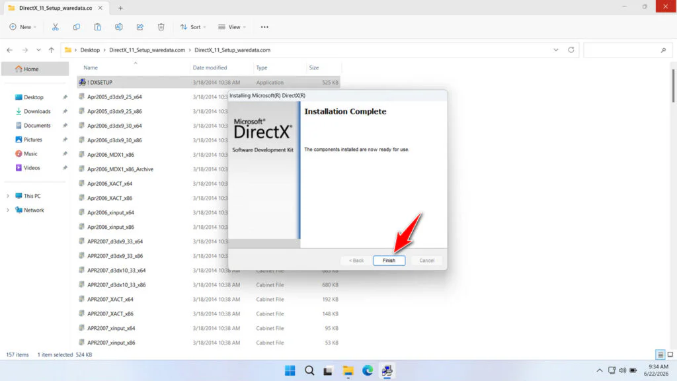
Task: Go up one folder level arrow
Action: pyautogui.click(x=52, y=50)
